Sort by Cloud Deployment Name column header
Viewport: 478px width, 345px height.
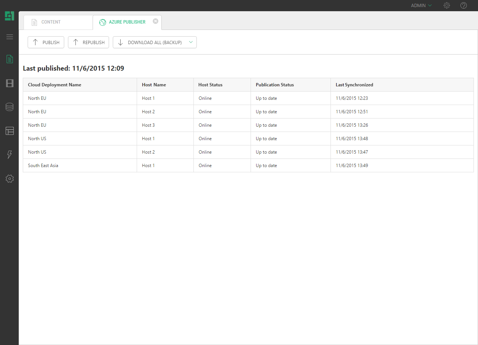pos(55,85)
